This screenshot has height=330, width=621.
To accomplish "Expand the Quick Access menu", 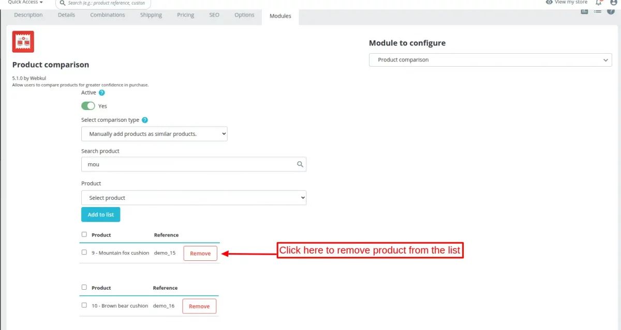I will 24,3.
